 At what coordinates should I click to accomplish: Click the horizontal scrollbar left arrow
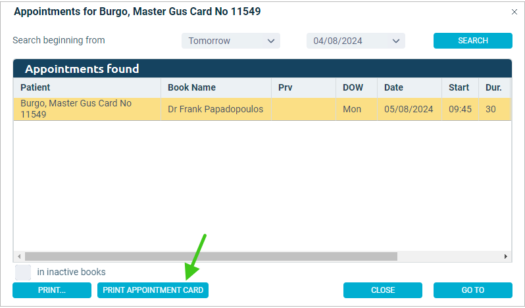[19, 257]
